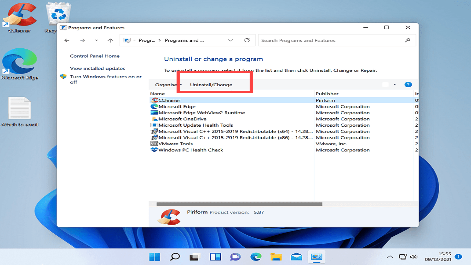Screen dimensions: 471x265
Task: Open the Mail app in taskbar
Action: tap(296, 257)
